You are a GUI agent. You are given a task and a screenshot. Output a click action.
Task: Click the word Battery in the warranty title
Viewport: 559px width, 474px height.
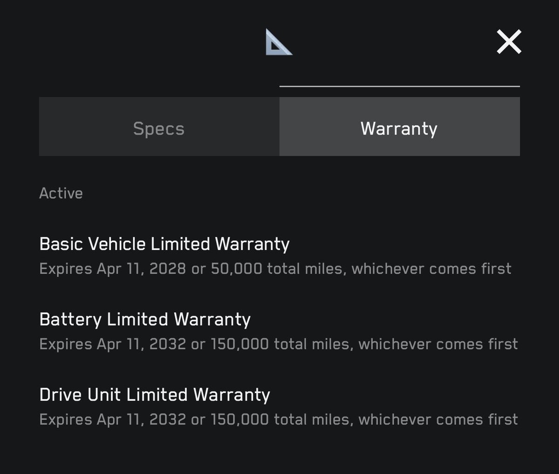click(70, 319)
